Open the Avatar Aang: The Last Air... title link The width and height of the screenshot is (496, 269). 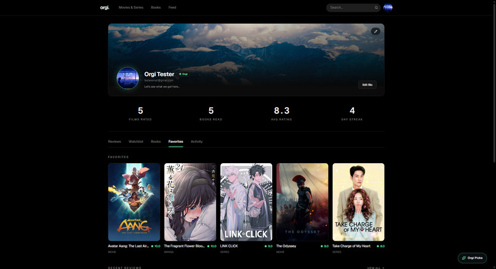coord(129,246)
